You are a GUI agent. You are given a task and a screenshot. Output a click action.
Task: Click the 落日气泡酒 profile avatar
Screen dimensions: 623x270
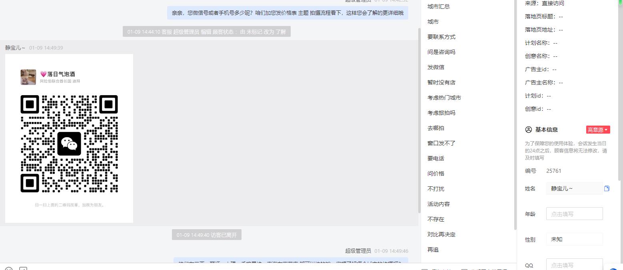pos(28,77)
